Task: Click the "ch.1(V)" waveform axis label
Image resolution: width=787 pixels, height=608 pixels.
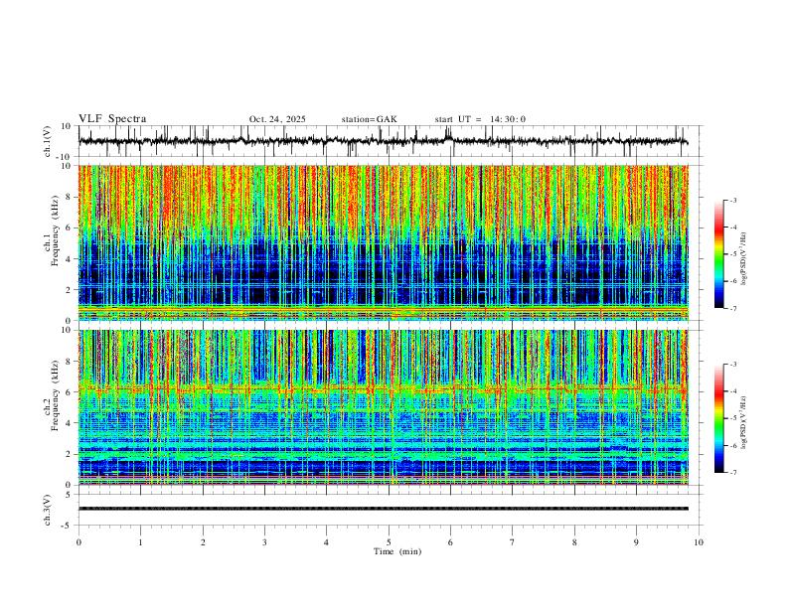Action: pyautogui.click(x=48, y=141)
